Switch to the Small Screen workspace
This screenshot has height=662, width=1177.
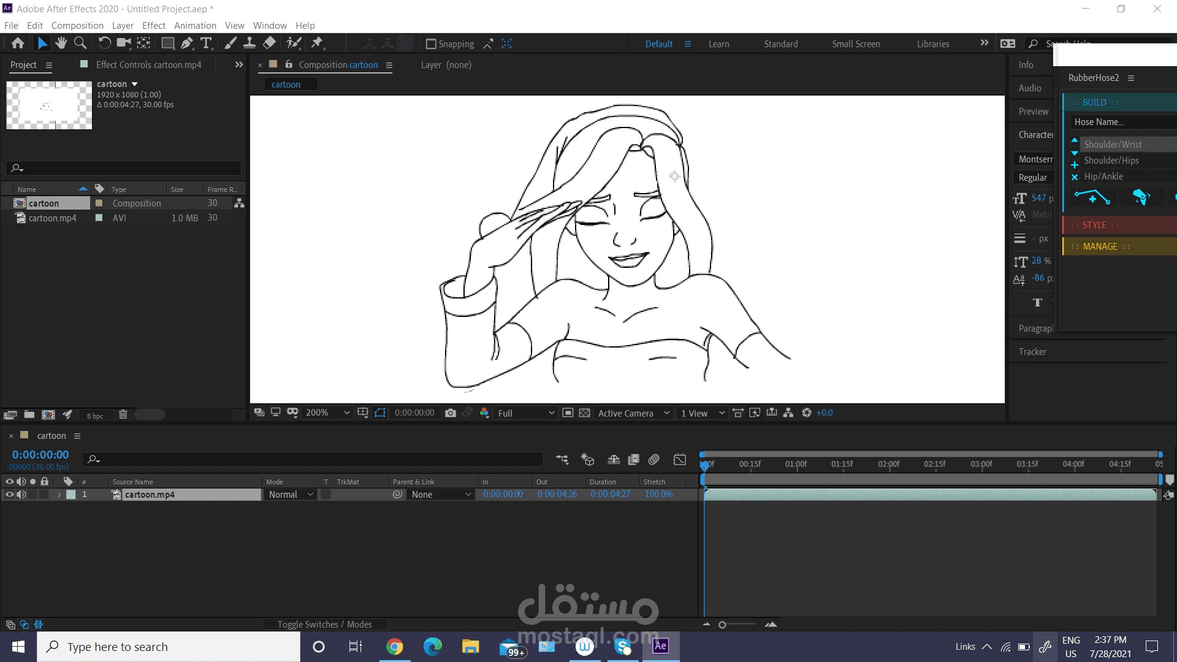click(x=856, y=44)
